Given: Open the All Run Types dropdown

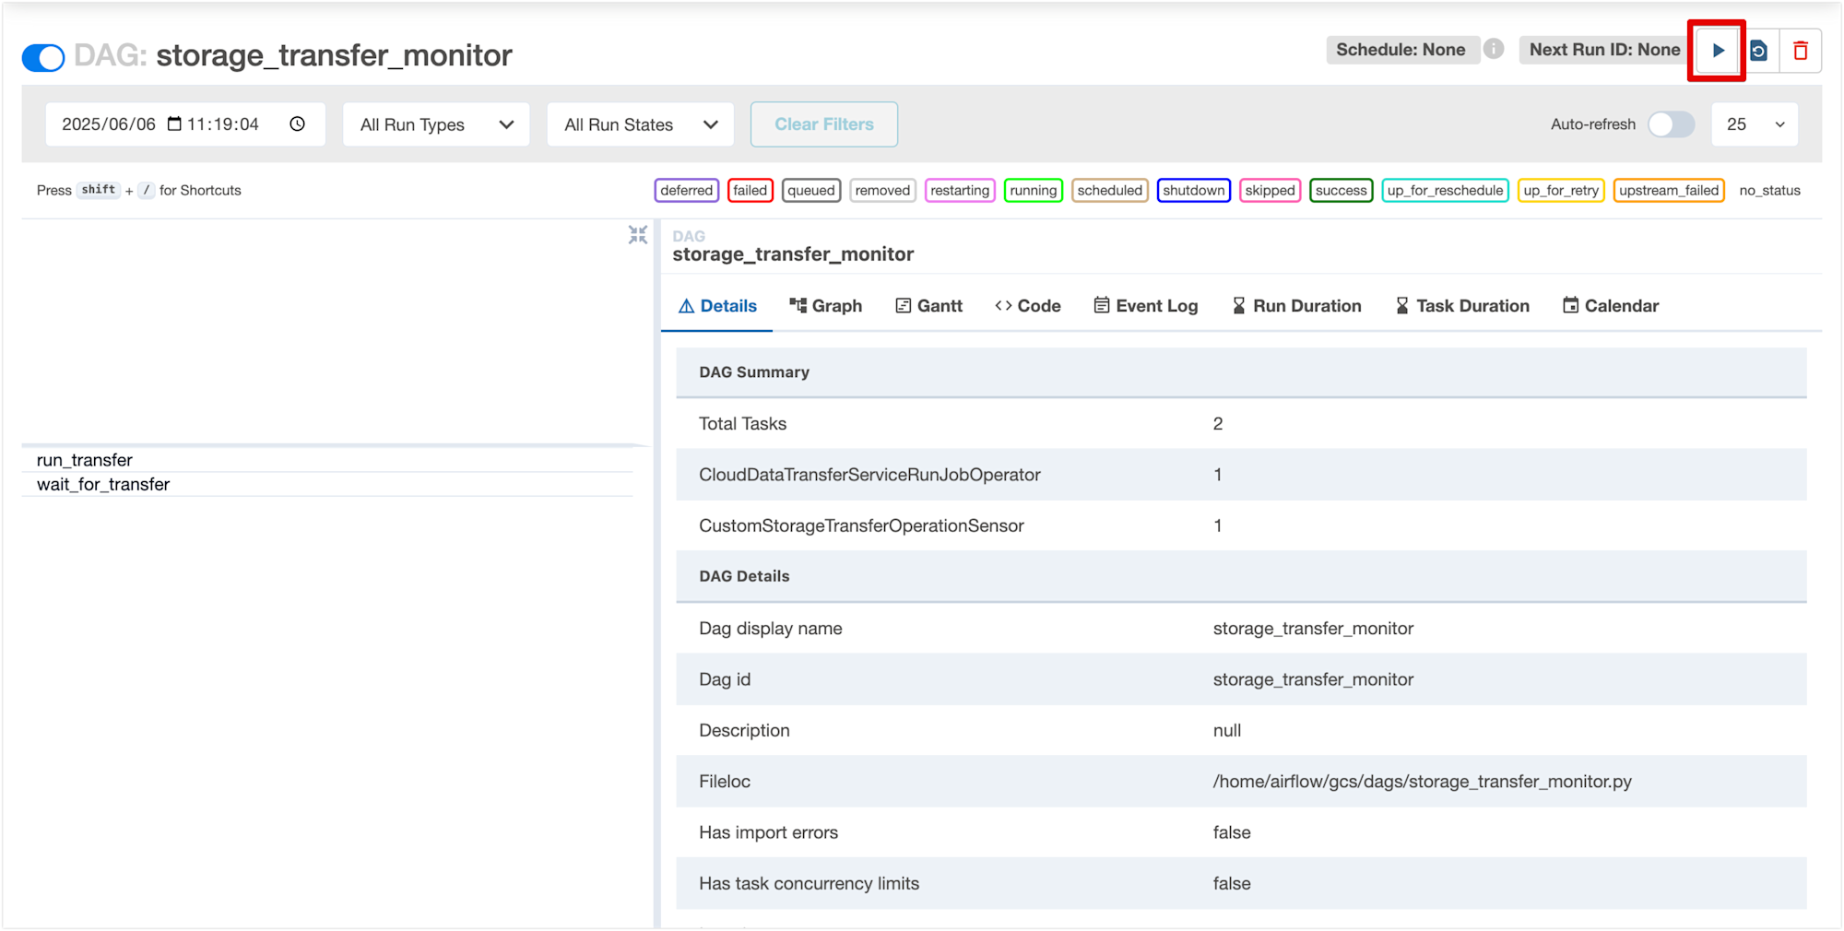Looking at the screenshot, I should [x=436, y=124].
